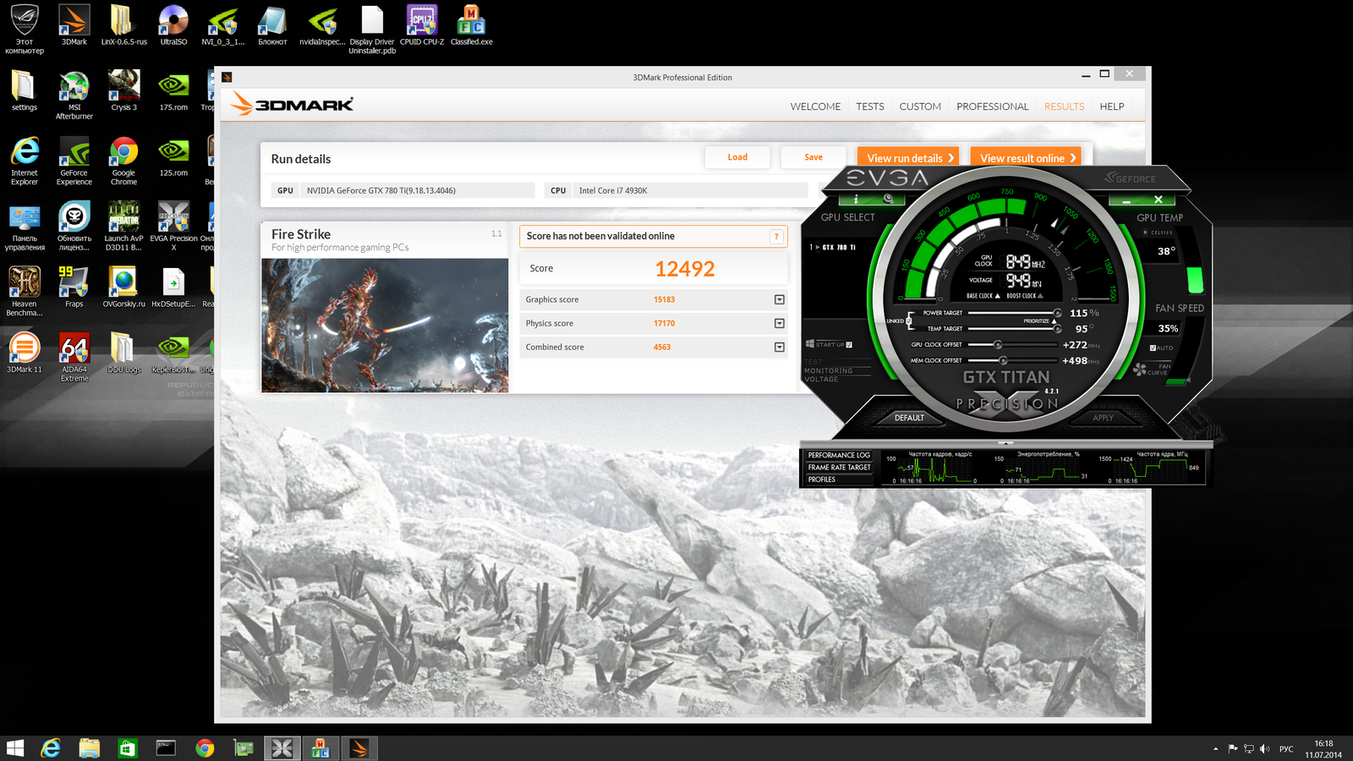Minimize the EVGA Precision window

point(1126,200)
